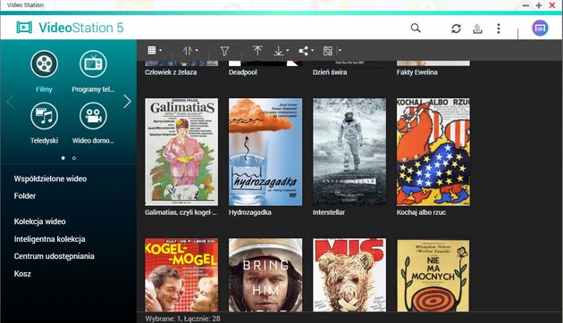Viewport: 563px width, 323px height.
Task: Click the thumbnail view mode icon
Action: point(152,50)
